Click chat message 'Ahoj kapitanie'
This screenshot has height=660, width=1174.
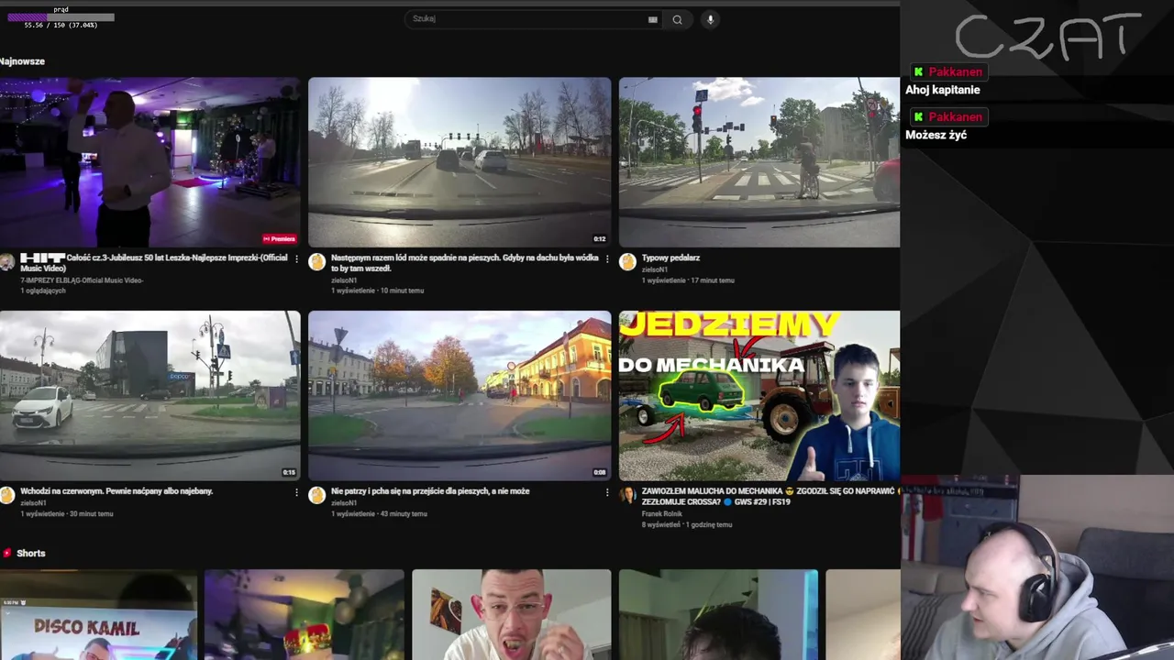[x=943, y=90]
